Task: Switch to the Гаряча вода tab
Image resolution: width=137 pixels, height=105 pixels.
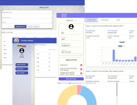Action: [x=105, y=20]
